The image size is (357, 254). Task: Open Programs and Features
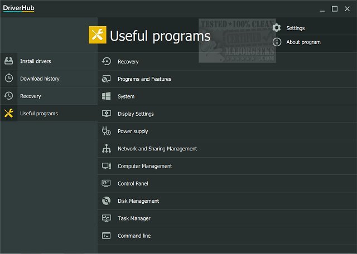[x=144, y=79]
